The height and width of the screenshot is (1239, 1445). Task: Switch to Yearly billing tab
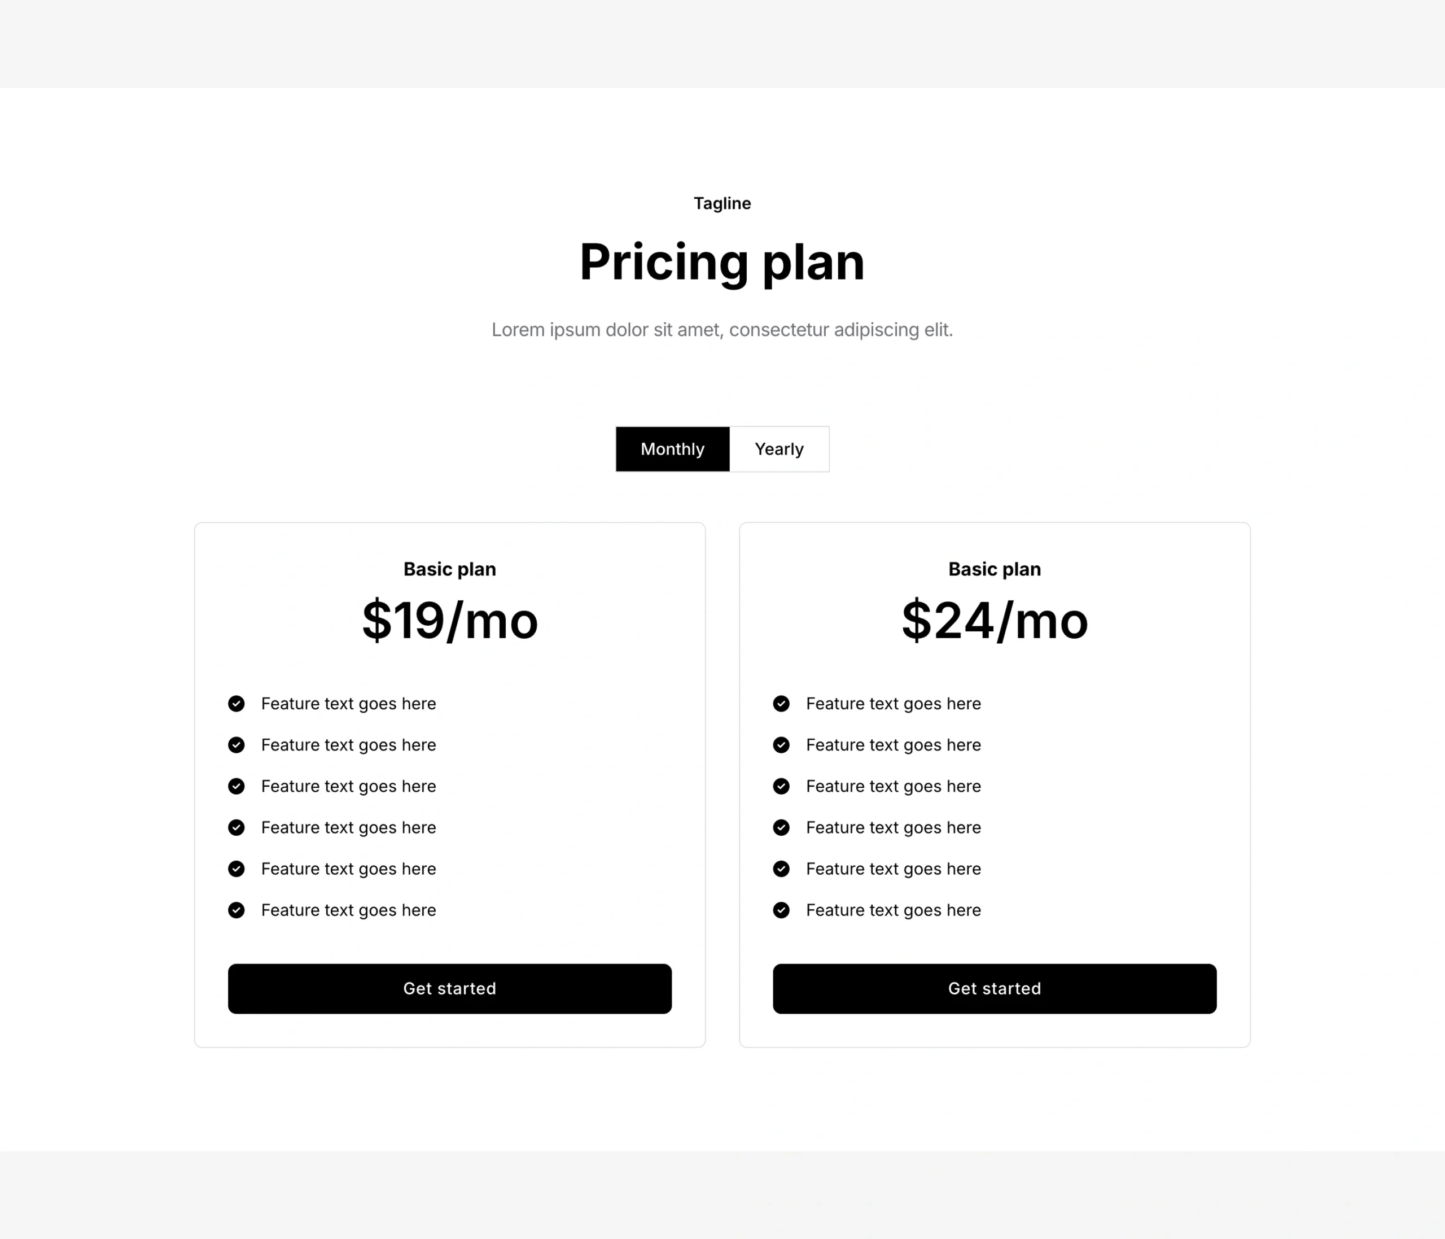click(x=779, y=450)
